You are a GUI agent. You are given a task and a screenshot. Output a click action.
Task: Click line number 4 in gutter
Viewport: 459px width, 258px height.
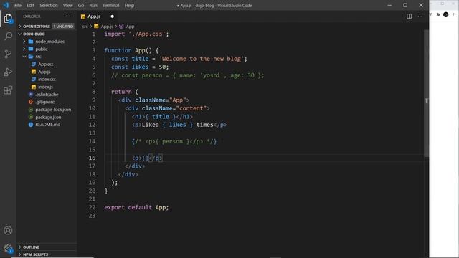pos(94,59)
